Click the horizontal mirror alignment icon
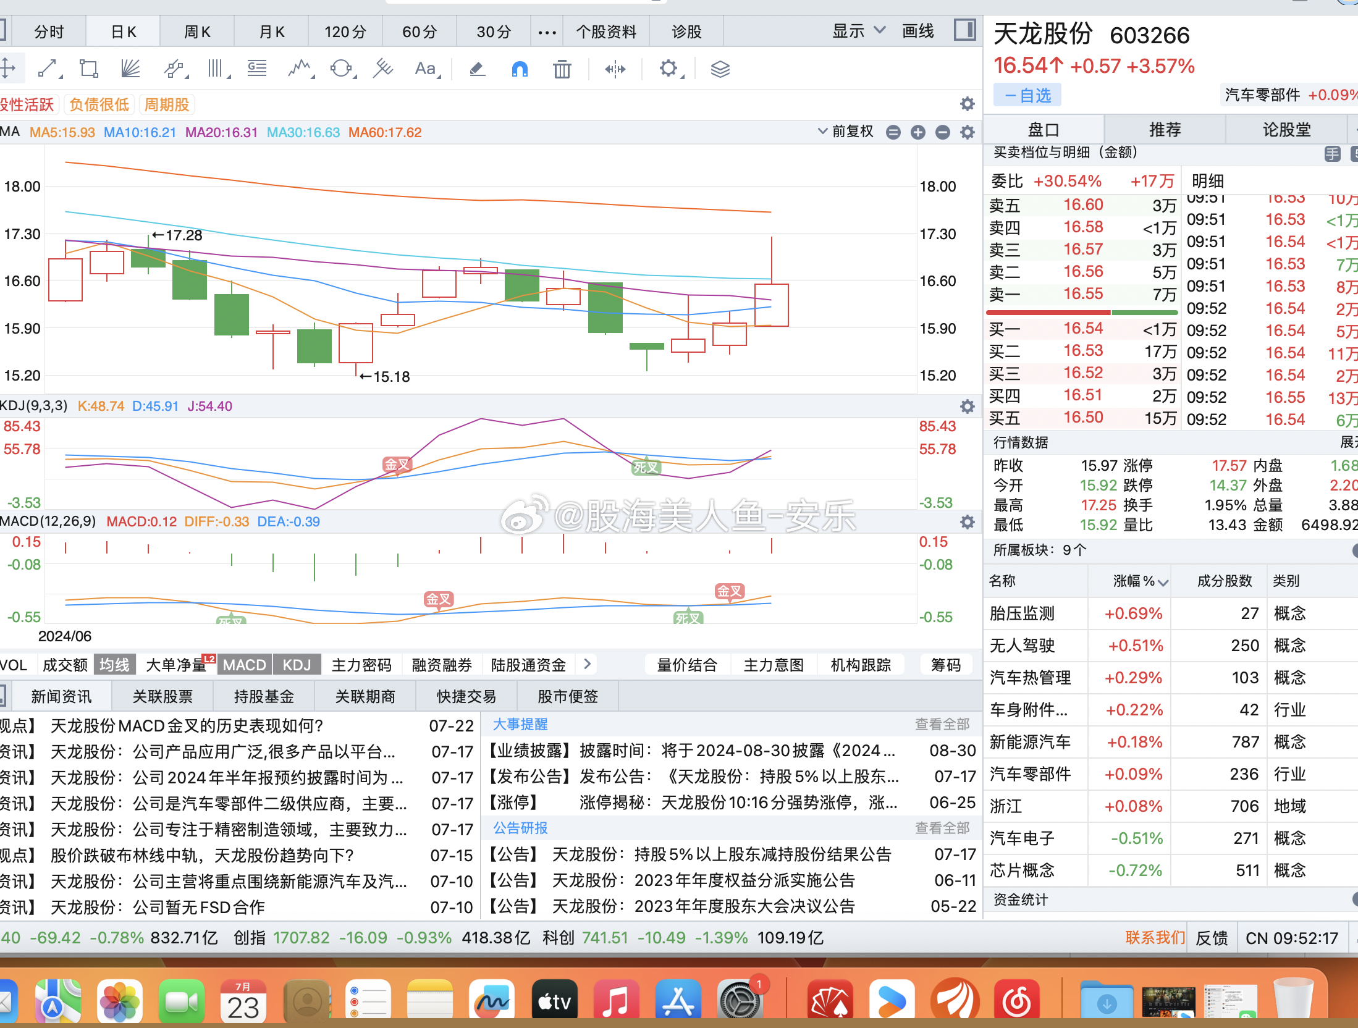This screenshot has width=1358, height=1028. pos(615,69)
